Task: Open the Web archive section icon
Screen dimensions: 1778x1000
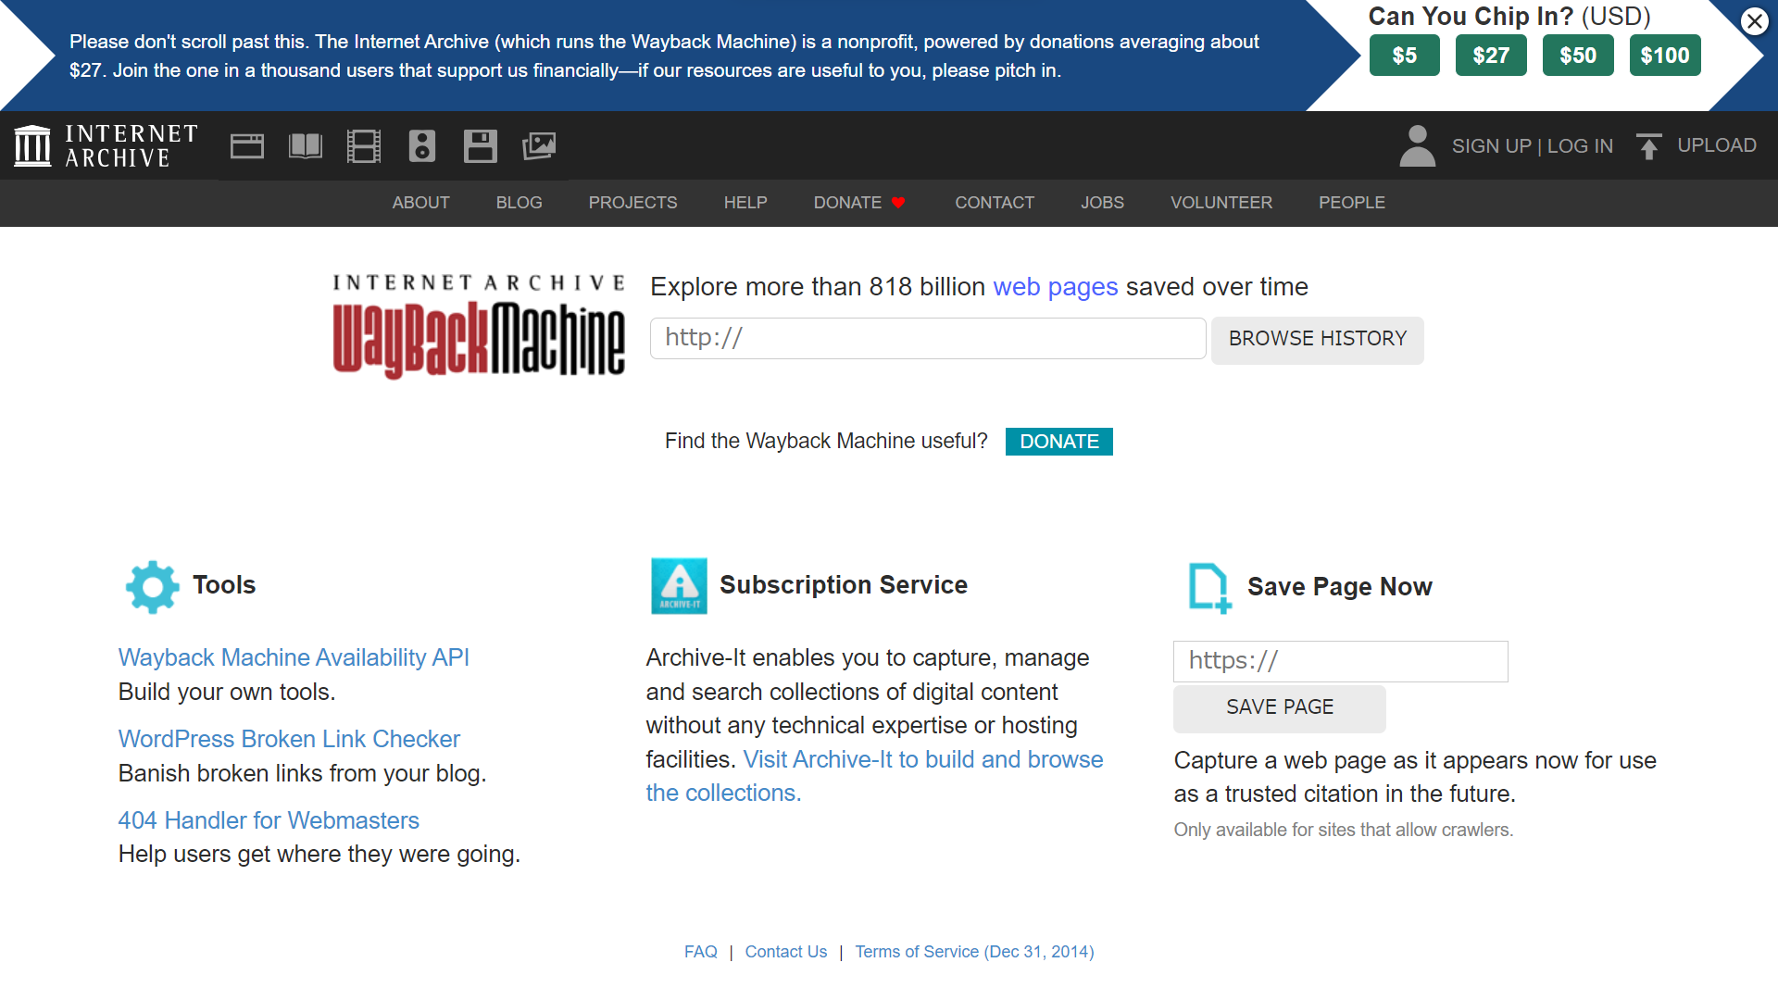Action: pyautogui.click(x=246, y=145)
